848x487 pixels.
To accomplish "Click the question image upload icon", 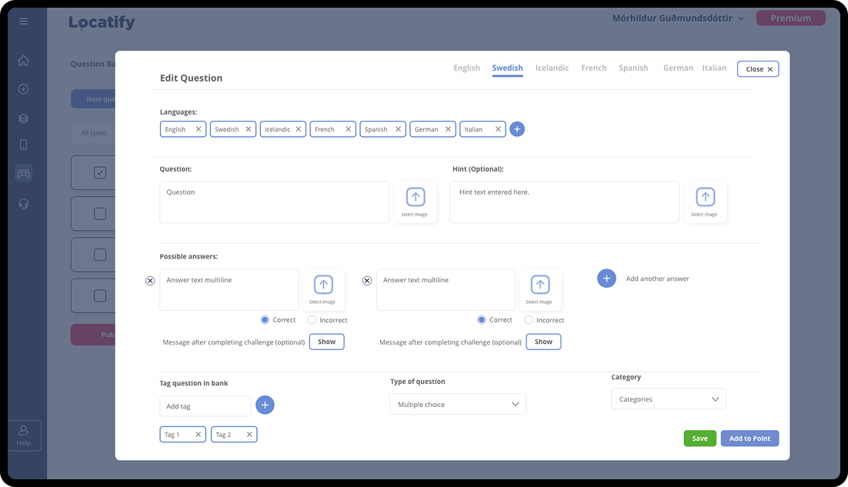I will click(x=416, y=198).
